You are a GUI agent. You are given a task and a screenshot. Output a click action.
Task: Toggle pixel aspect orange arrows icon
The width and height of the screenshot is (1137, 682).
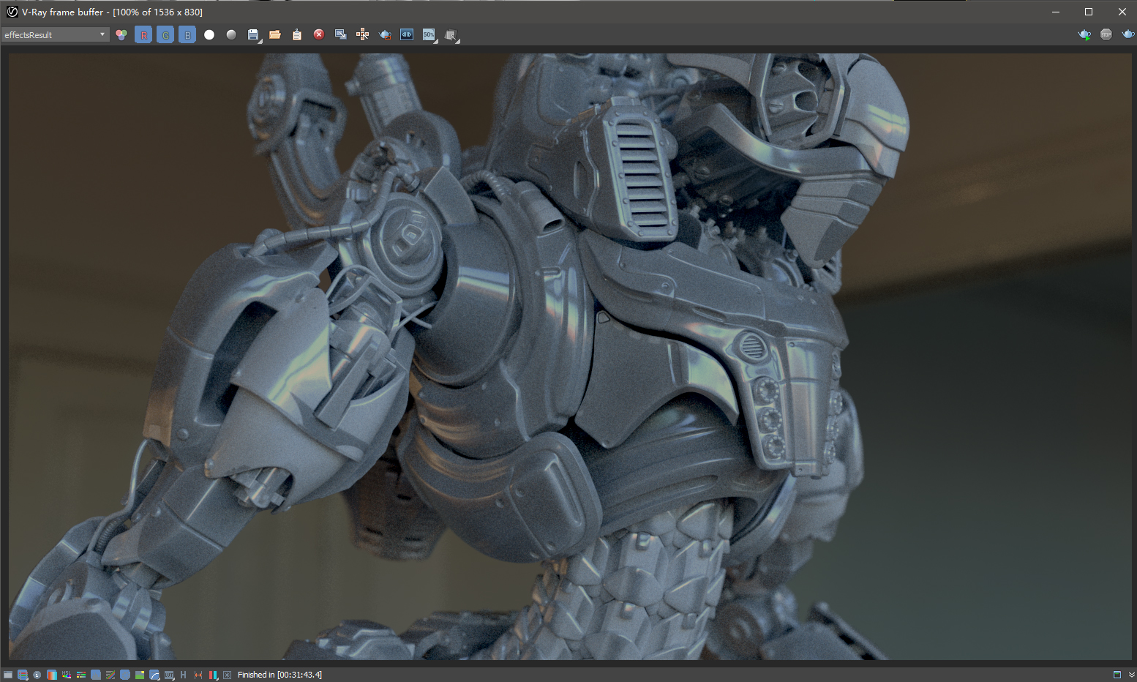point(198,675)
